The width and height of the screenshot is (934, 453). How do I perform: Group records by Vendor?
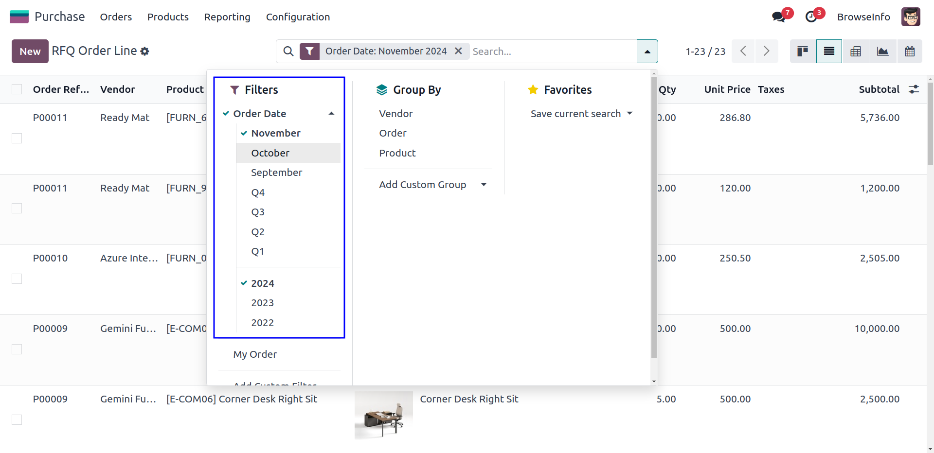tap(395, 114)
